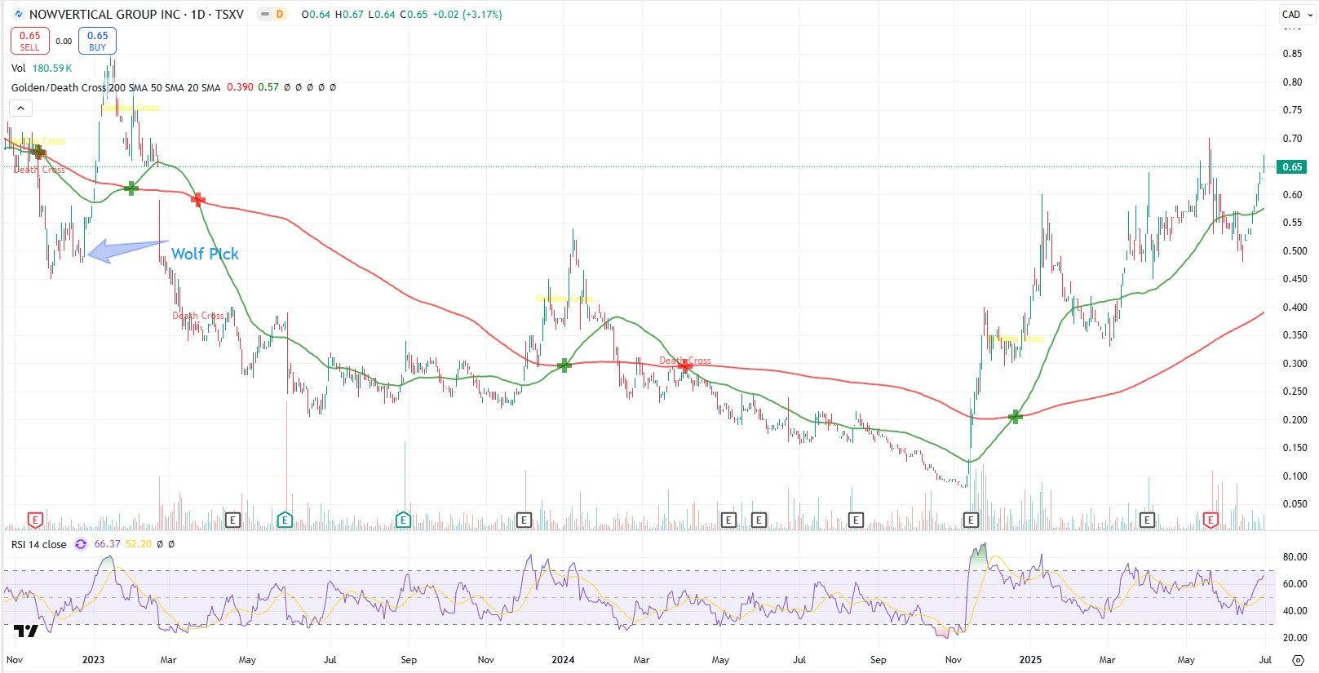Screen dimensions: 1319x673
Task: Click the E earnings marker near mid-August 2024
Action: [x=856, y=520]
